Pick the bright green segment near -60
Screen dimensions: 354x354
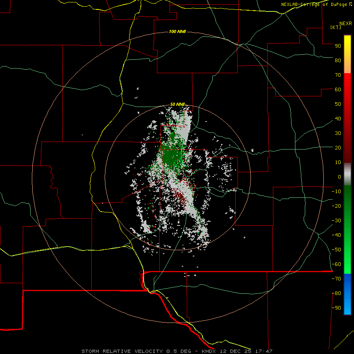point(347,264)
